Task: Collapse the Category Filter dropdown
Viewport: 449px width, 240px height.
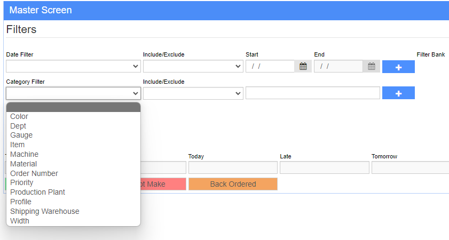Action: (73, 93)
